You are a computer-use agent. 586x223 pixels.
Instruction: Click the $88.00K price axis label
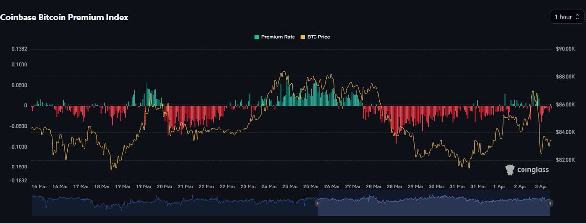coord(566,77)
